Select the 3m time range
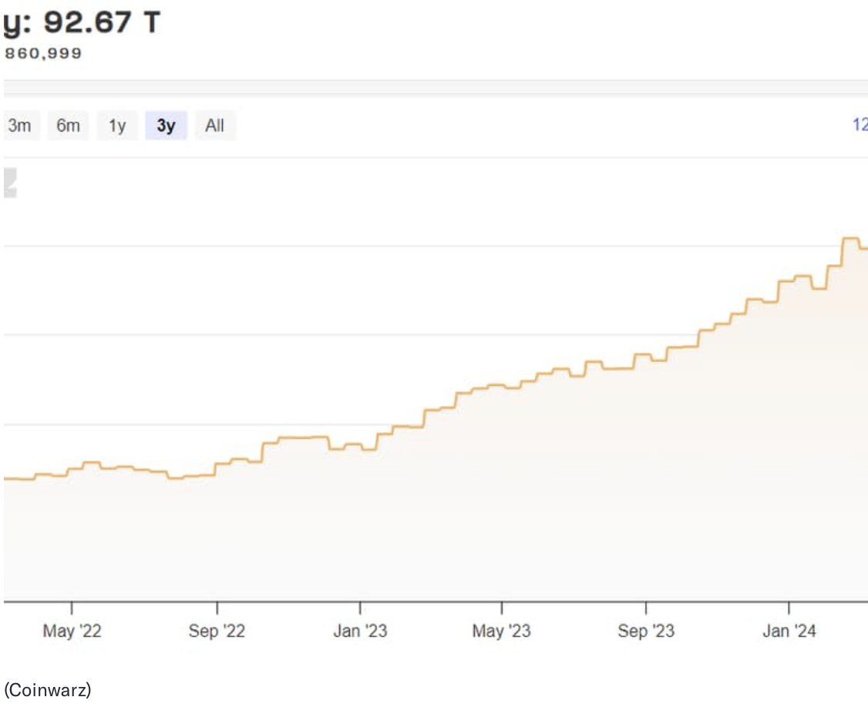Screen dimensions: 868x707 [19, 126]
